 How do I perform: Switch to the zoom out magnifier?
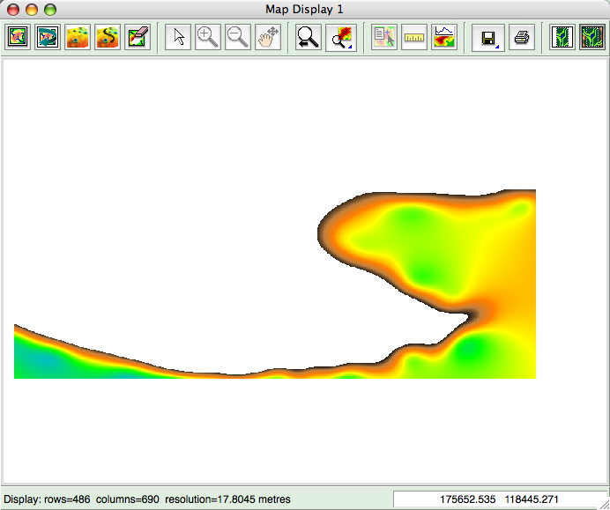[238, 37]
